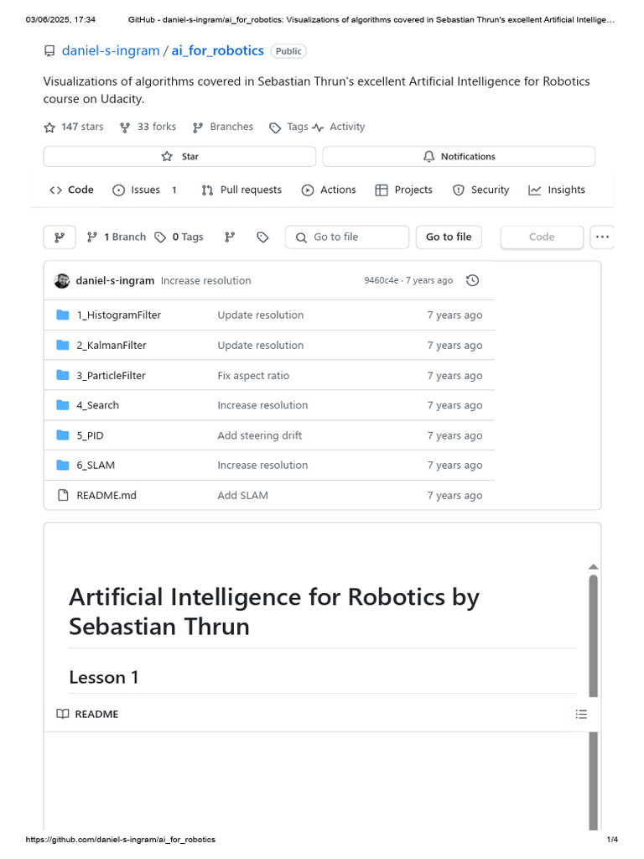
Task: Open Update resolution commit for 2_KalmanFilter
Action: [x=261, y=345]
